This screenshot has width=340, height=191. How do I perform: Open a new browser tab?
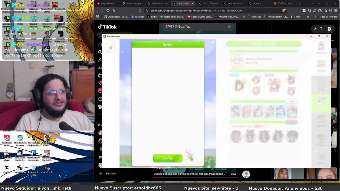click(300, 3)
